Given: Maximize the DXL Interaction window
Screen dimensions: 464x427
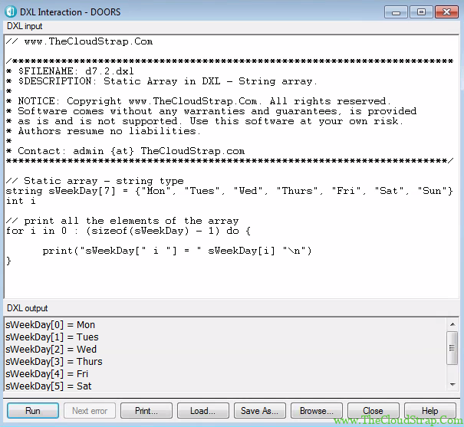Looking at the screenshot, I should (x=421, y=12).
